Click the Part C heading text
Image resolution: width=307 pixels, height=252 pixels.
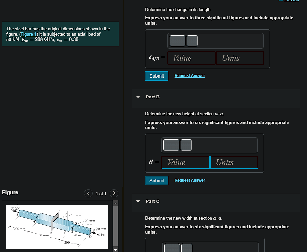coord(153,201)
